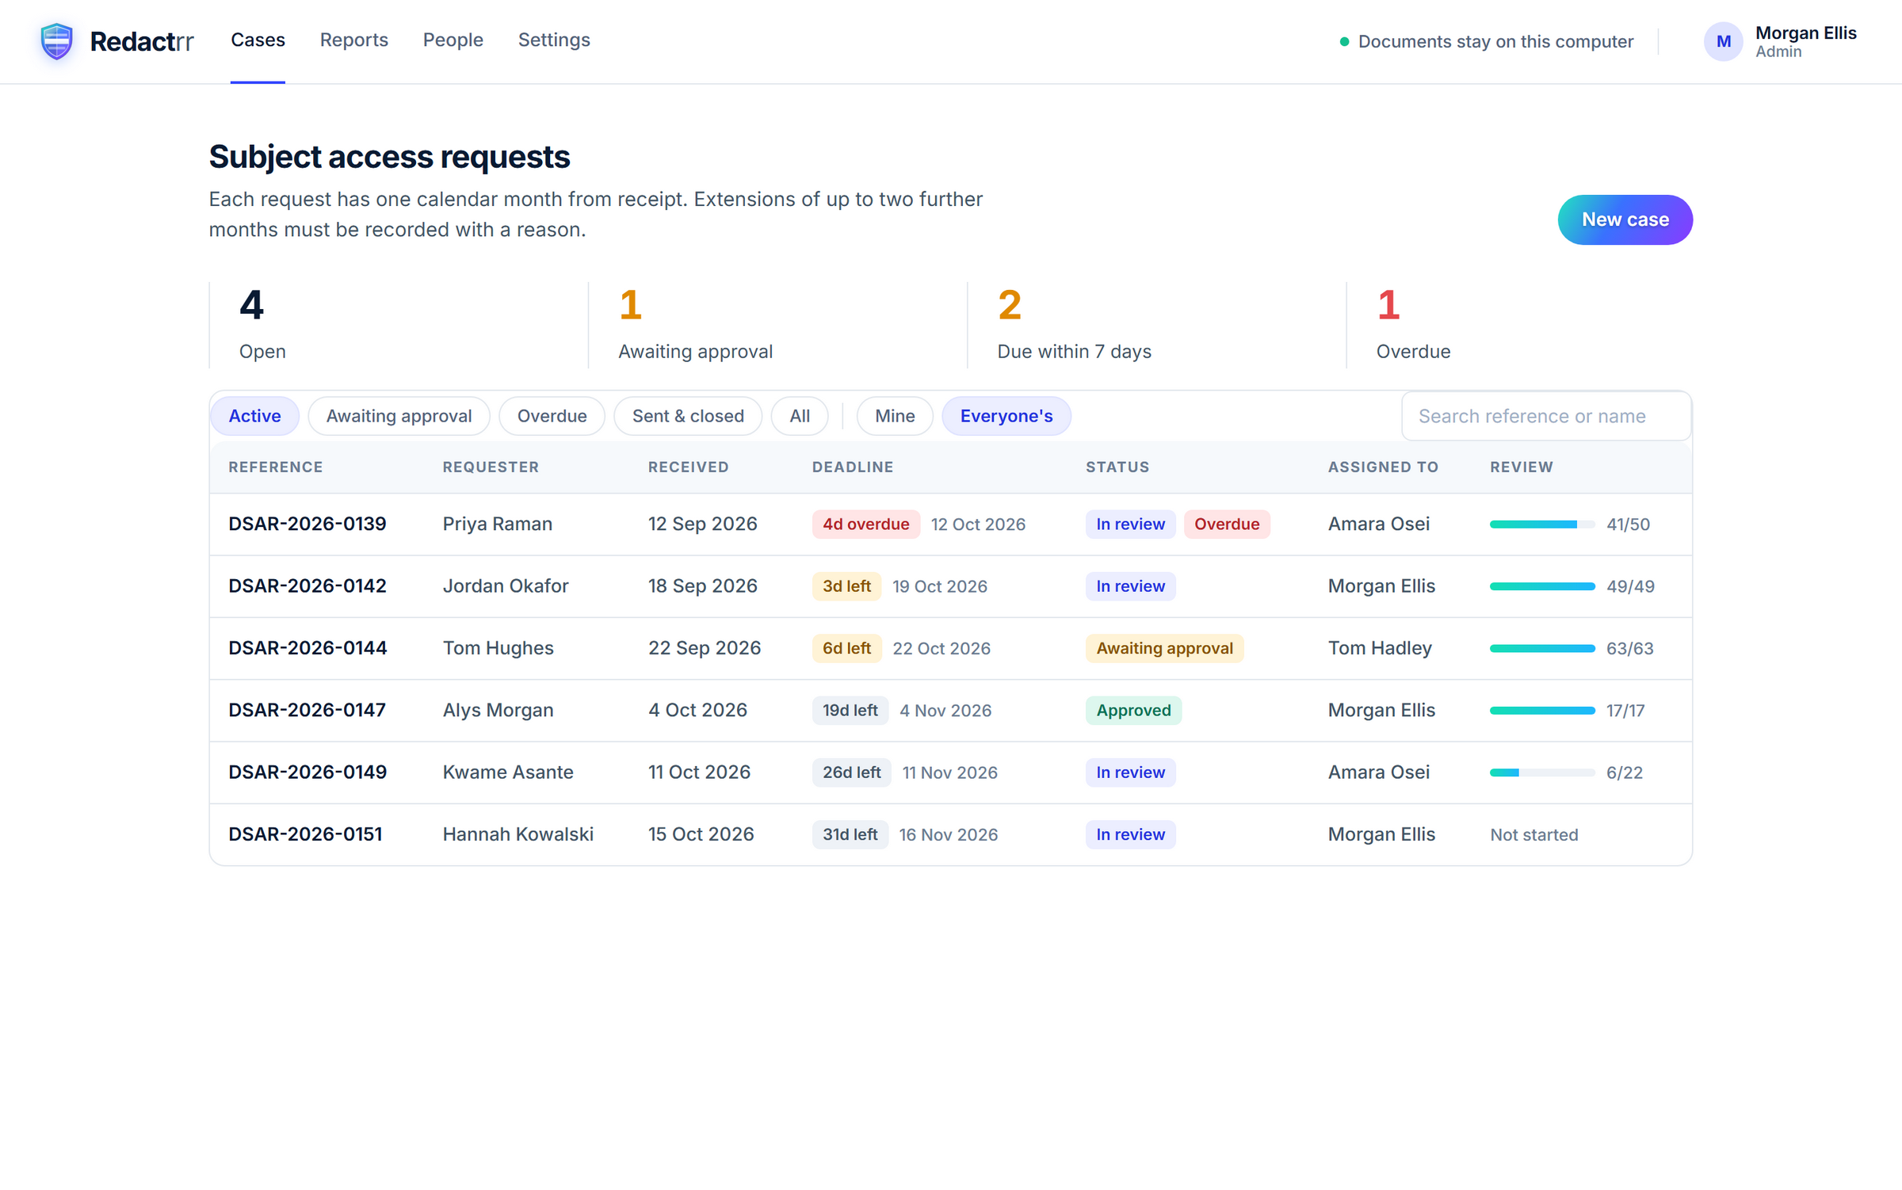Filter by Awaiting approval pill
Screen dimensions: 1902x1190
tap(399, 416)
